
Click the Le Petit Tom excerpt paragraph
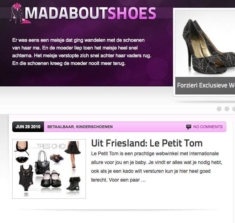pyautogui.click(x=157, y=167)
